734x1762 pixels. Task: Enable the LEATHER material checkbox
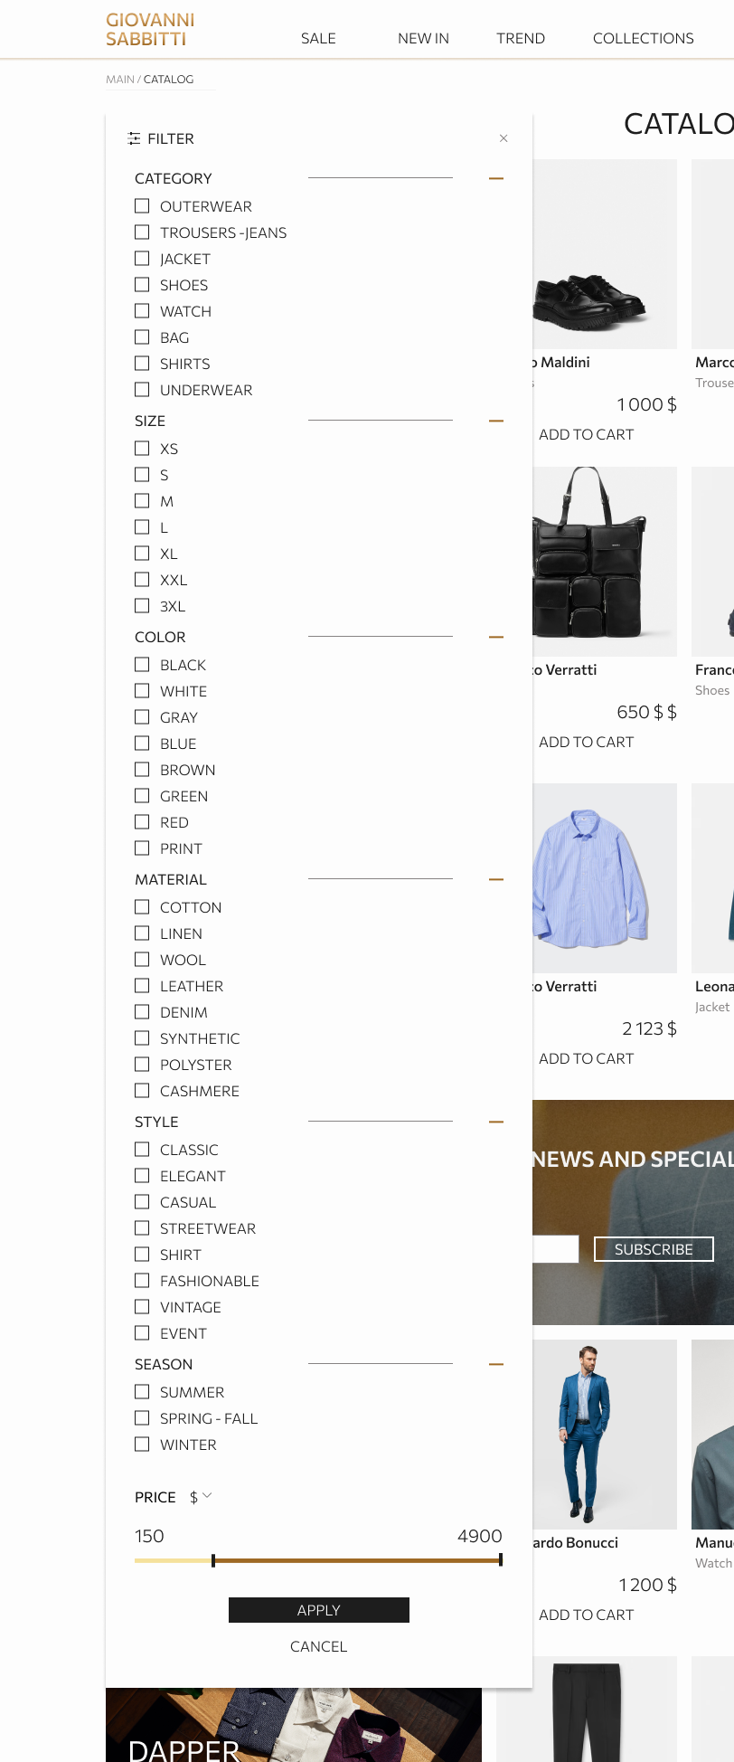[142, 986]
